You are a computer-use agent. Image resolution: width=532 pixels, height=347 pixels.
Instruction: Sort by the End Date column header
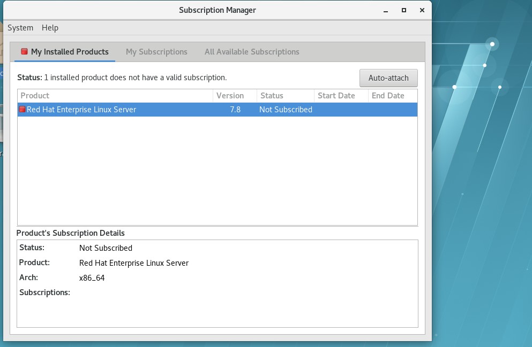(393, 96)
